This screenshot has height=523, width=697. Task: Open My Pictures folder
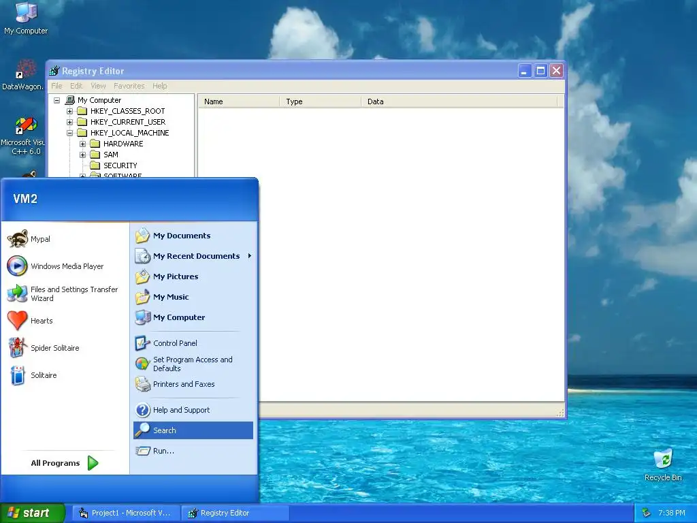193,276
